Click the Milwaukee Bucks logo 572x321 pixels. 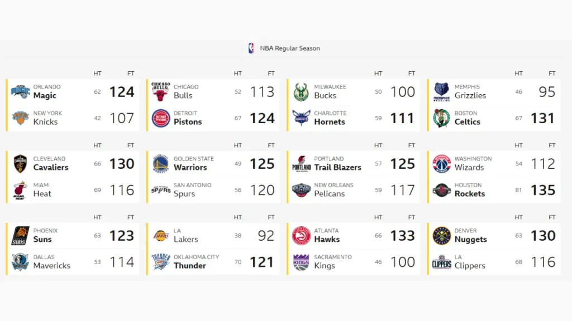click(302, 91)
